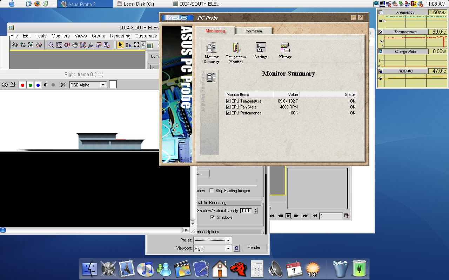
Task: Switch to Local Disk (C:) task
Action: (x=135, y=4)
